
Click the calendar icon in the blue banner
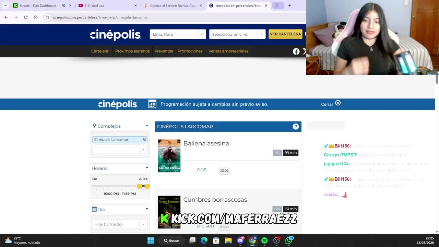pyautogui.click(x=152, y=104)
